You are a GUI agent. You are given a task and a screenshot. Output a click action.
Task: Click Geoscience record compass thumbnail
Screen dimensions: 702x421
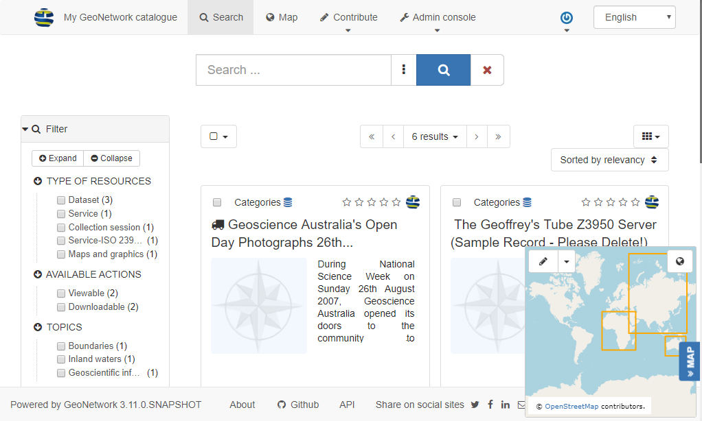click(x=259, y=306)
